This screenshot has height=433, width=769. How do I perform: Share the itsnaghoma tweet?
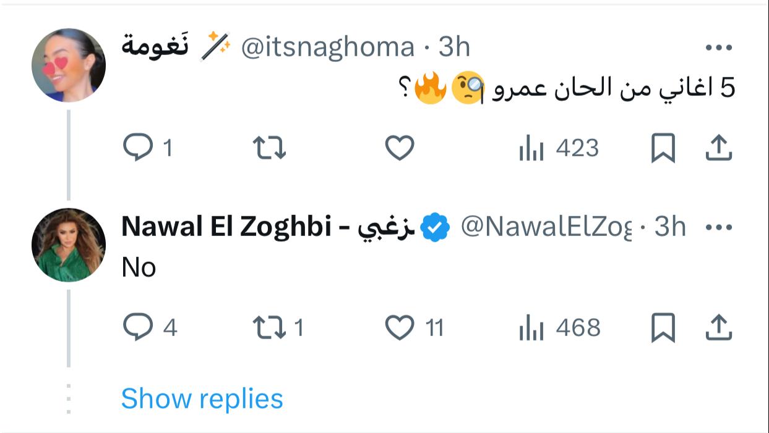(719, 148)
